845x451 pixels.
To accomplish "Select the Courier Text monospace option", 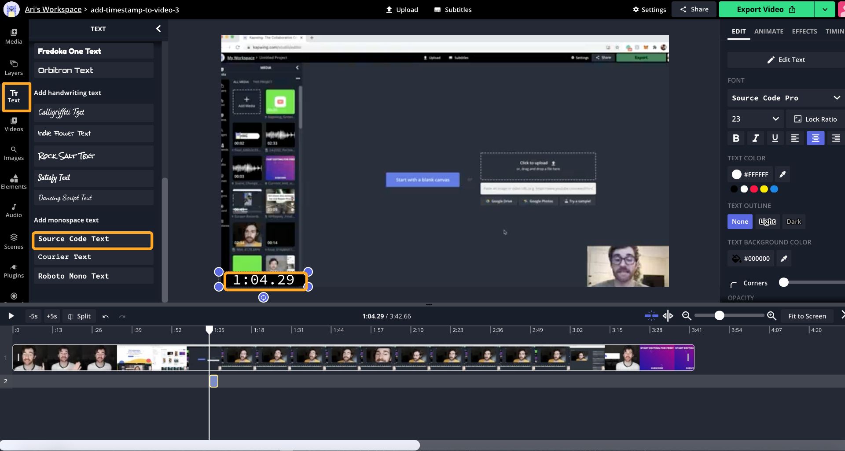I will pos(93,257).
